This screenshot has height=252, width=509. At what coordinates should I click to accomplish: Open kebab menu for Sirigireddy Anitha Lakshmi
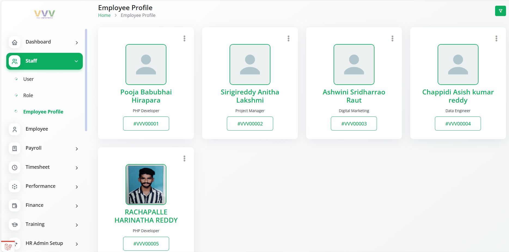(x=288, y=38)
